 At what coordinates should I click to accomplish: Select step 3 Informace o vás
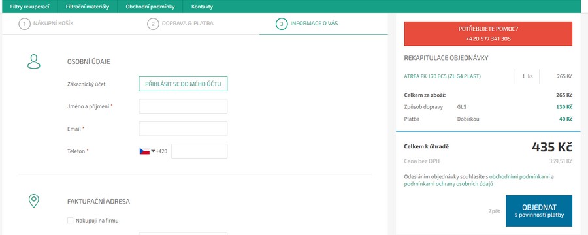point(307,23)
